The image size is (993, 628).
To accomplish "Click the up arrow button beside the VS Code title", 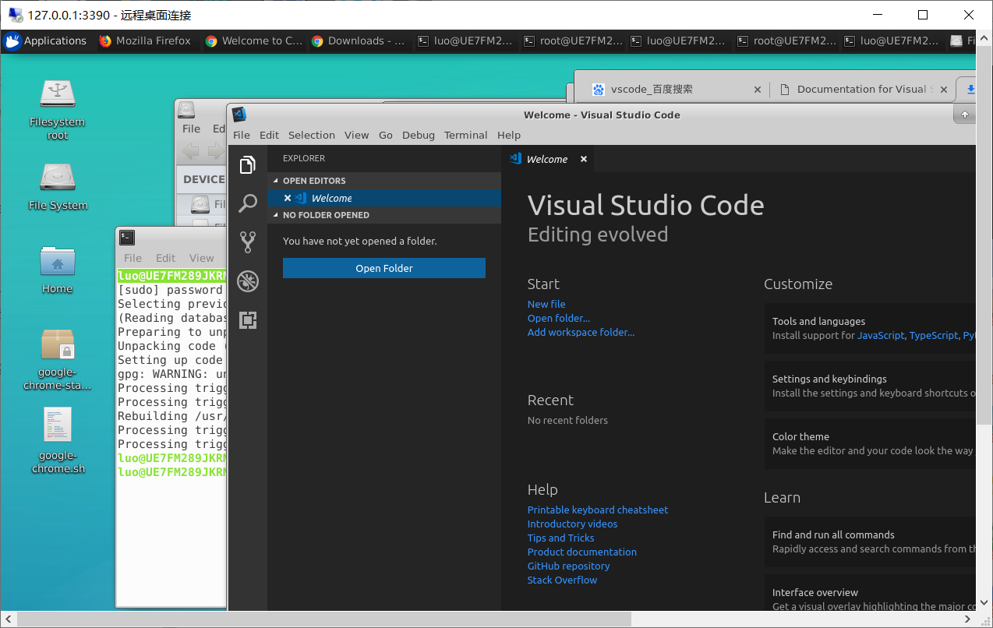I will 965,115.
